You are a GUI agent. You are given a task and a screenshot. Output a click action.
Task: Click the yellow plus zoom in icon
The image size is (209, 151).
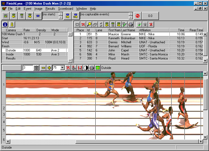click(x=49, y=68)
